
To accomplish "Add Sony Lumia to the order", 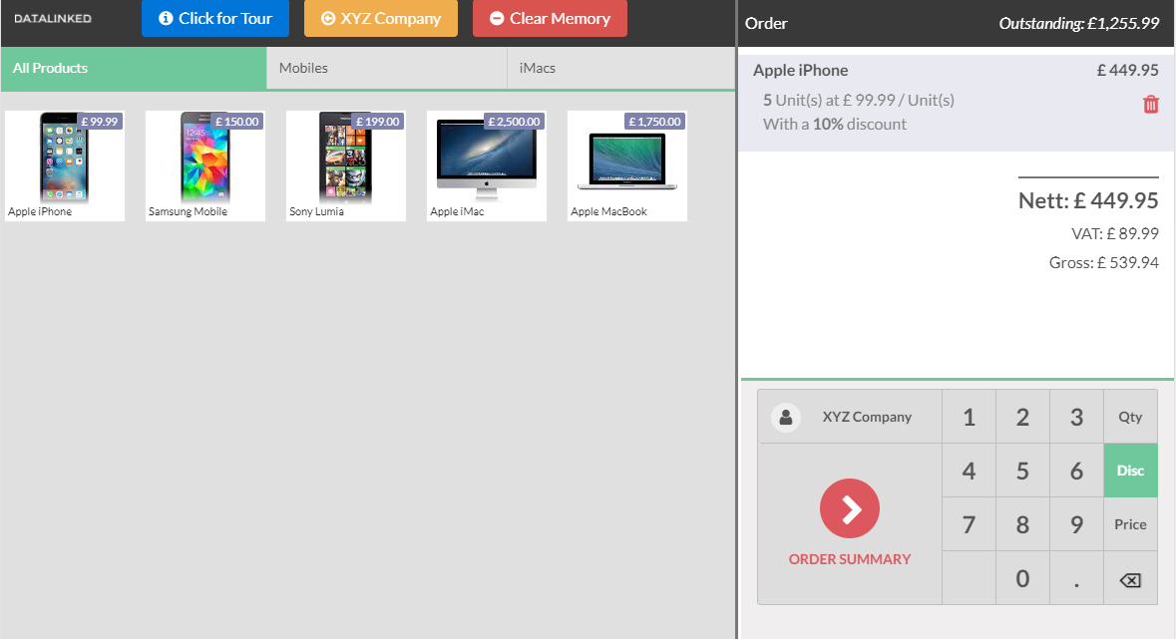I will click(346, 165).
